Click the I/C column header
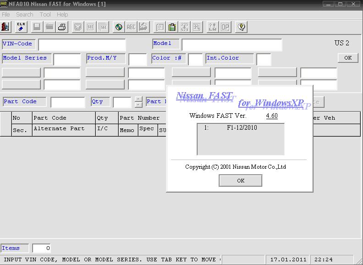This screenshot has height=265, width=363. pos(107,130)
